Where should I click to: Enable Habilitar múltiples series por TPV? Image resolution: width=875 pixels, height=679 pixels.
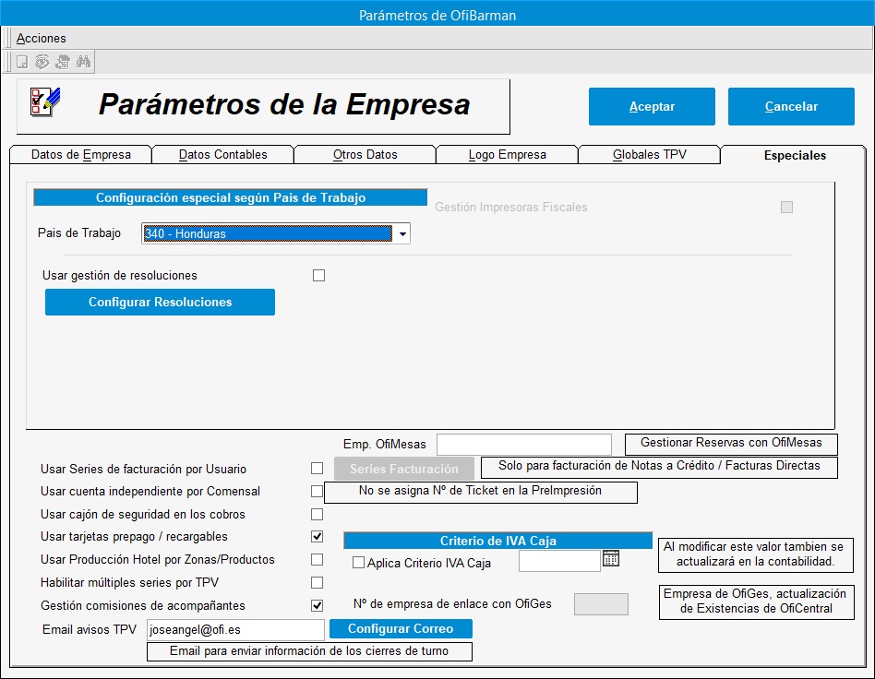click(x=317, y=582)
